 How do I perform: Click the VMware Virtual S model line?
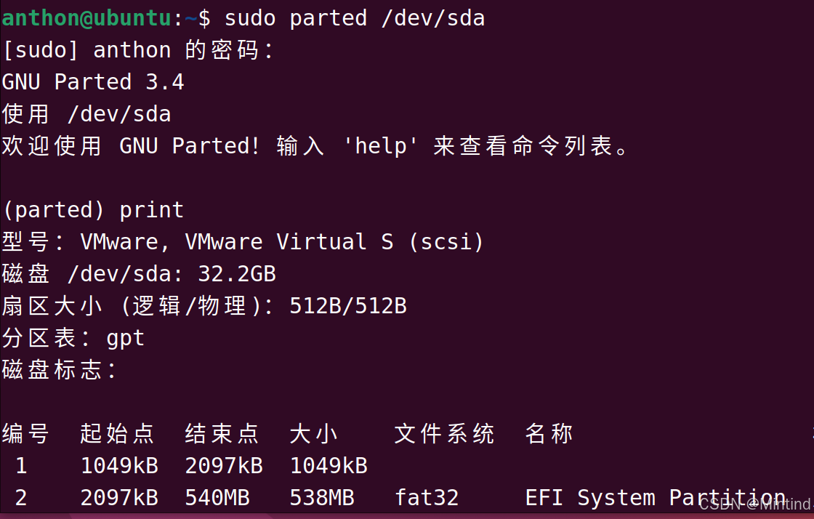[243, 242]
